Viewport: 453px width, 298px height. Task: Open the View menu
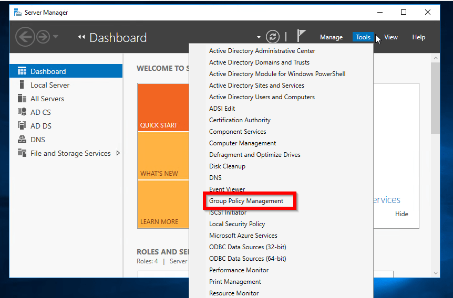tap(391, 37)
